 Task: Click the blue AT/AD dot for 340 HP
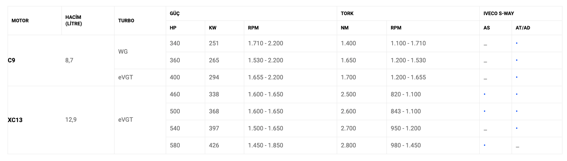[x=517, y=43]
